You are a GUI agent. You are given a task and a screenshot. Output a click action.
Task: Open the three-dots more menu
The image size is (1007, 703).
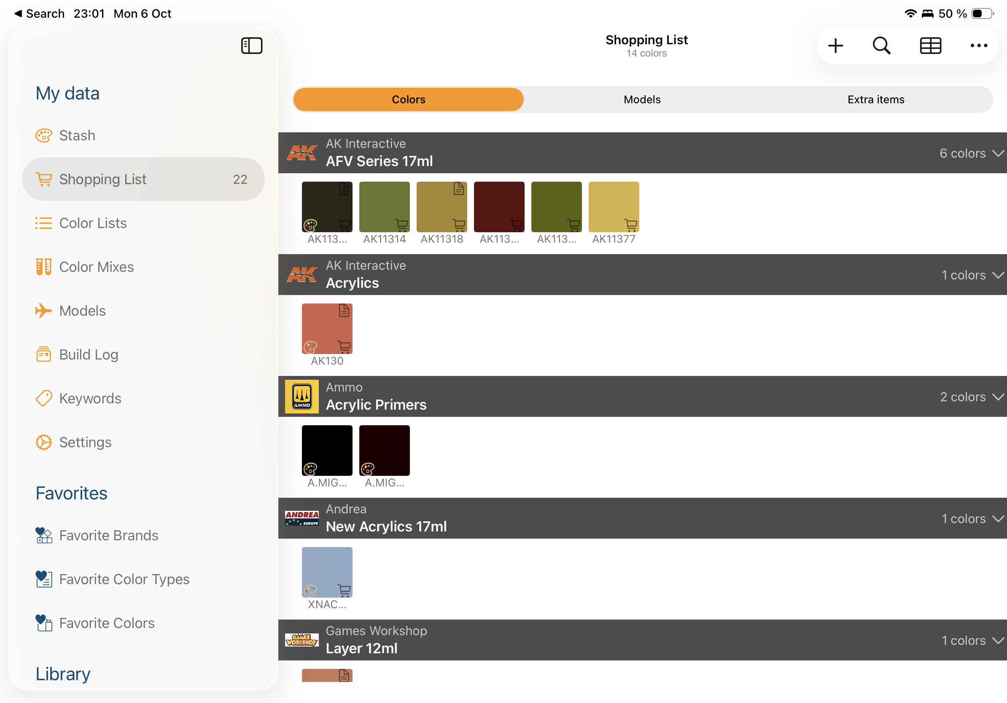[978, 46]
